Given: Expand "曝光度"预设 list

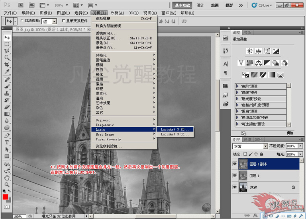Looking at the screenshot, I should click(237, 99).
